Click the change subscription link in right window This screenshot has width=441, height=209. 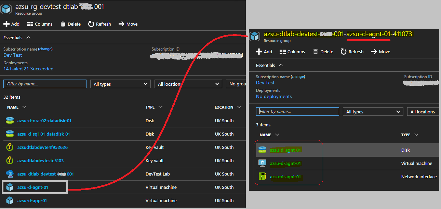(x=298, y=77)
